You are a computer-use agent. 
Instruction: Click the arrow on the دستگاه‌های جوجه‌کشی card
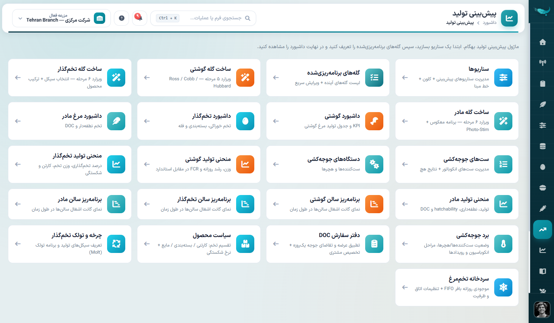(x=276, y=164)
